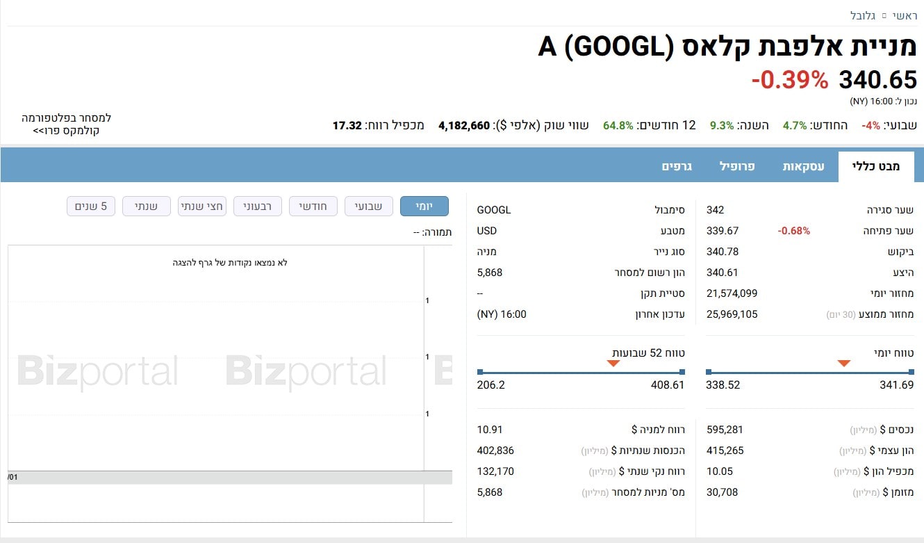The width and height of the screenshot is (924, 543).
Task: Click the שער סגירה value 342
Action: click(x=715, y=210)
